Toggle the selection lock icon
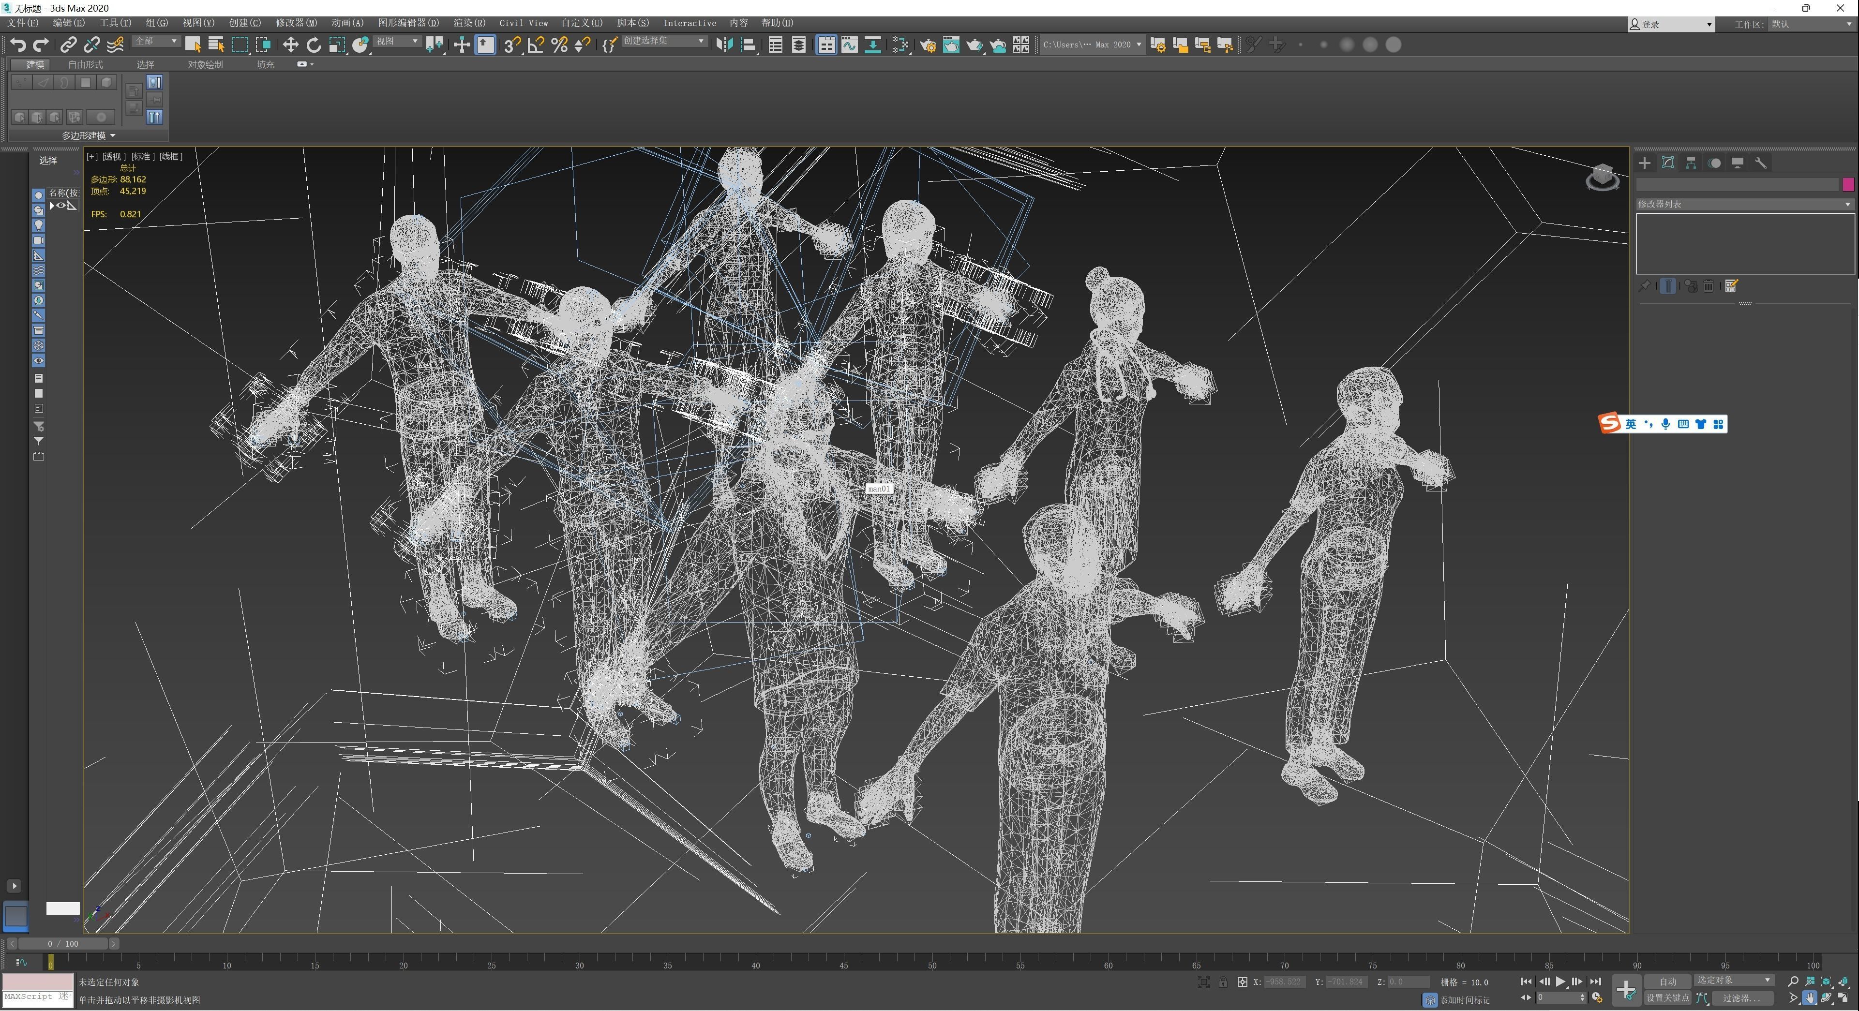 pyautogui.click(x=1223, y=982)
